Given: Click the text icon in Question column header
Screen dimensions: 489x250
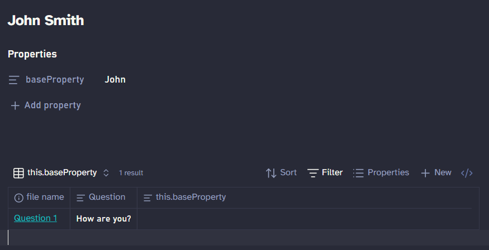Looking at the screenshot, I should [x=81, y=198].
